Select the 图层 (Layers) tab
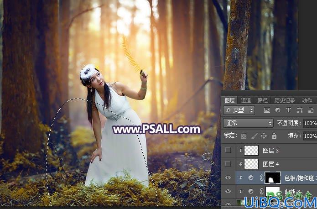 coord(230,100)
